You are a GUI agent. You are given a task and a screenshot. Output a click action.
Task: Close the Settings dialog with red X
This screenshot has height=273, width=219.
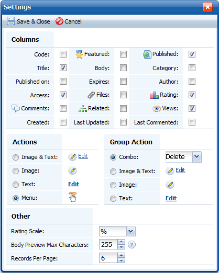click(x=207, y=7)
